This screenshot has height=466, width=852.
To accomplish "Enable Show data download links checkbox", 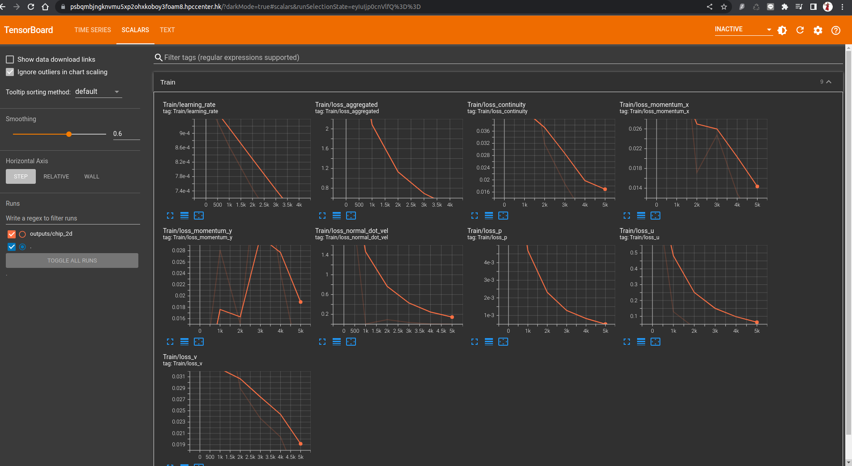I will [10, 59].
